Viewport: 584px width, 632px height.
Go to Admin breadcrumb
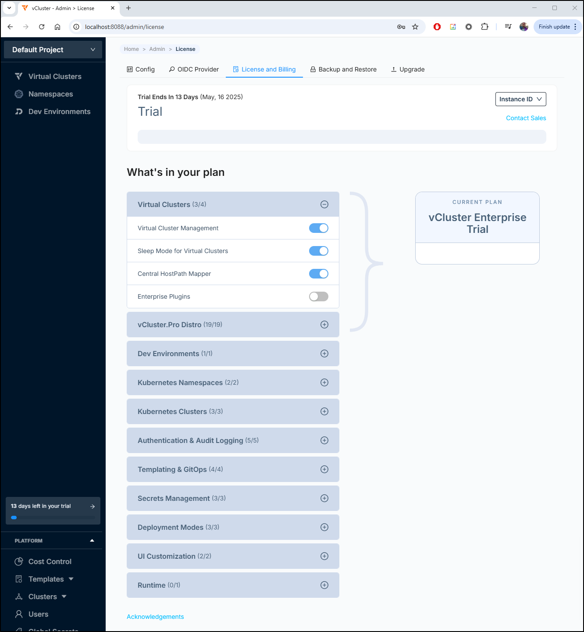[157, 49]
